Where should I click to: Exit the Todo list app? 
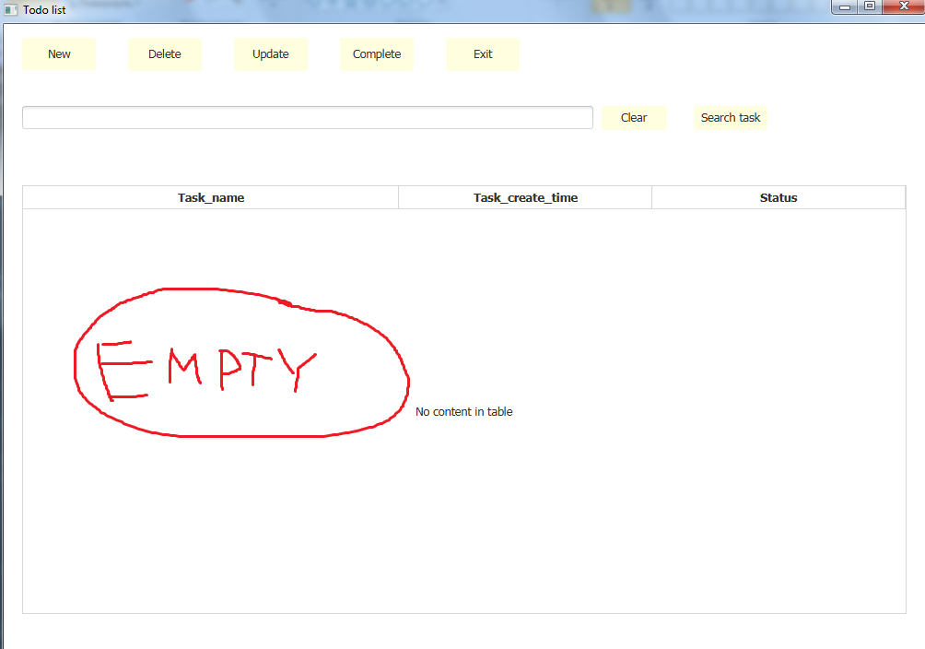pos(483,54)
